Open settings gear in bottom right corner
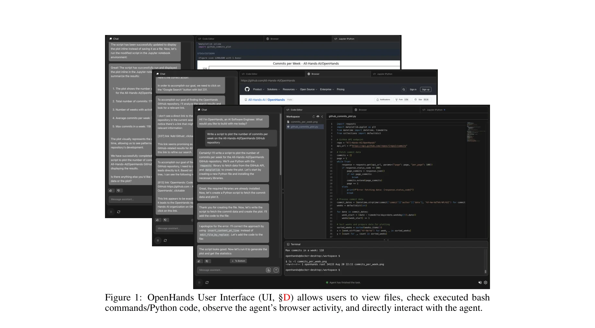The width and height of the screenshot is (595, 328). tap(485, 283)
